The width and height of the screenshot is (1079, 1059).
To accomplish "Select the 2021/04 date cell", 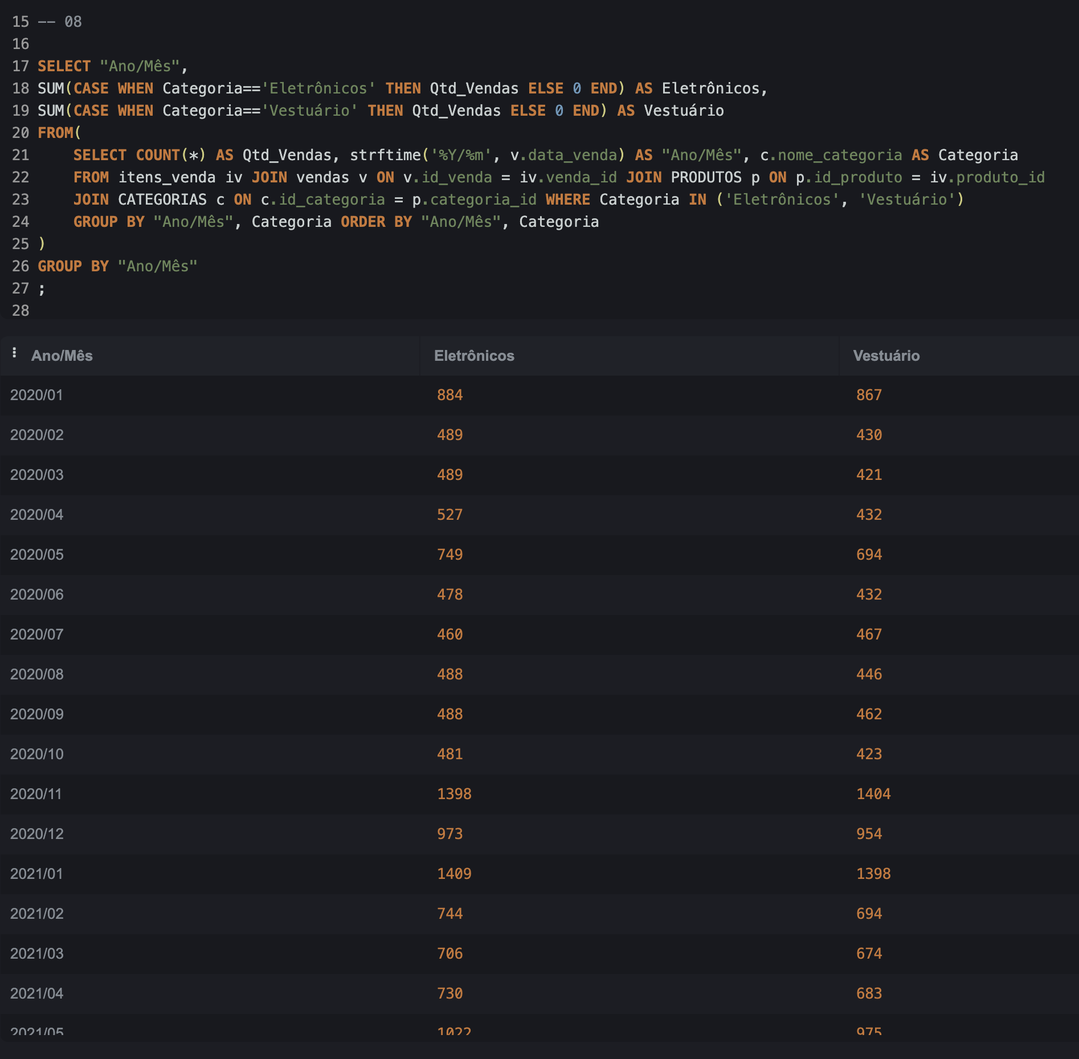I will 37,993.
